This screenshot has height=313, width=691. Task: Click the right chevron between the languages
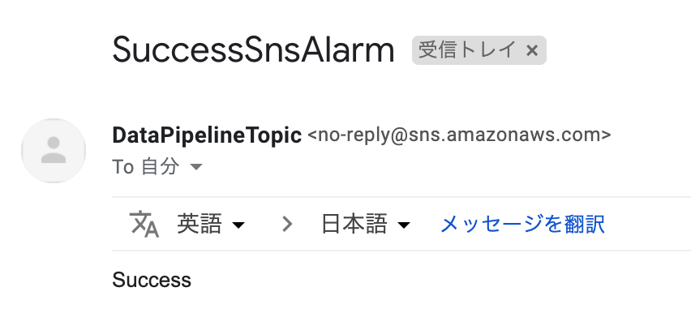pos(287,224)
